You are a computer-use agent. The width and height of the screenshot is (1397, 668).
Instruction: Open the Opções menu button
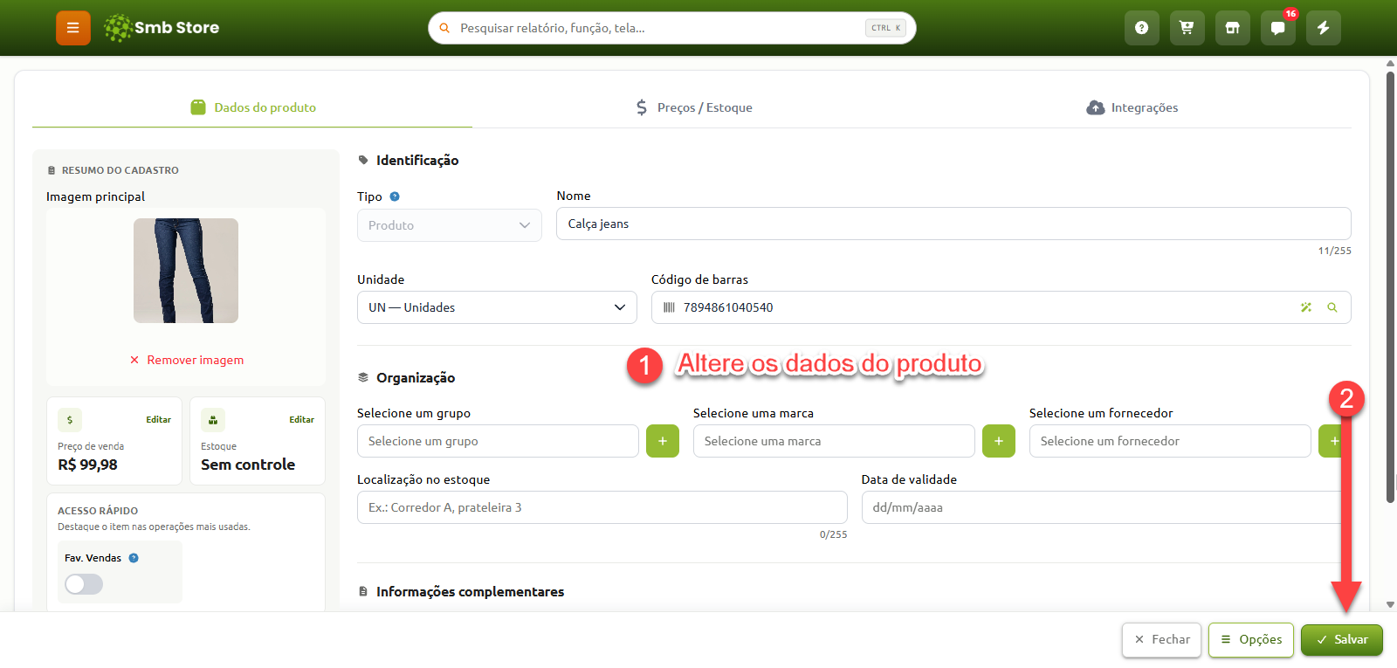[x=1251, y=640]
